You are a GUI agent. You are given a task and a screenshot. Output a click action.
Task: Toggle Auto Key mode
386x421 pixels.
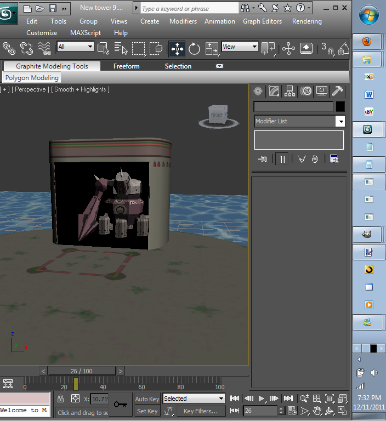click(147, 399)
